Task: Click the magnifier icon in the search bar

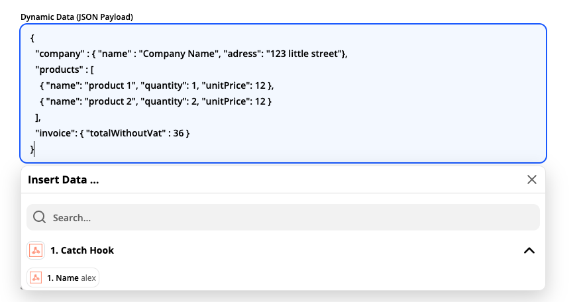Action: coord(39,217)
